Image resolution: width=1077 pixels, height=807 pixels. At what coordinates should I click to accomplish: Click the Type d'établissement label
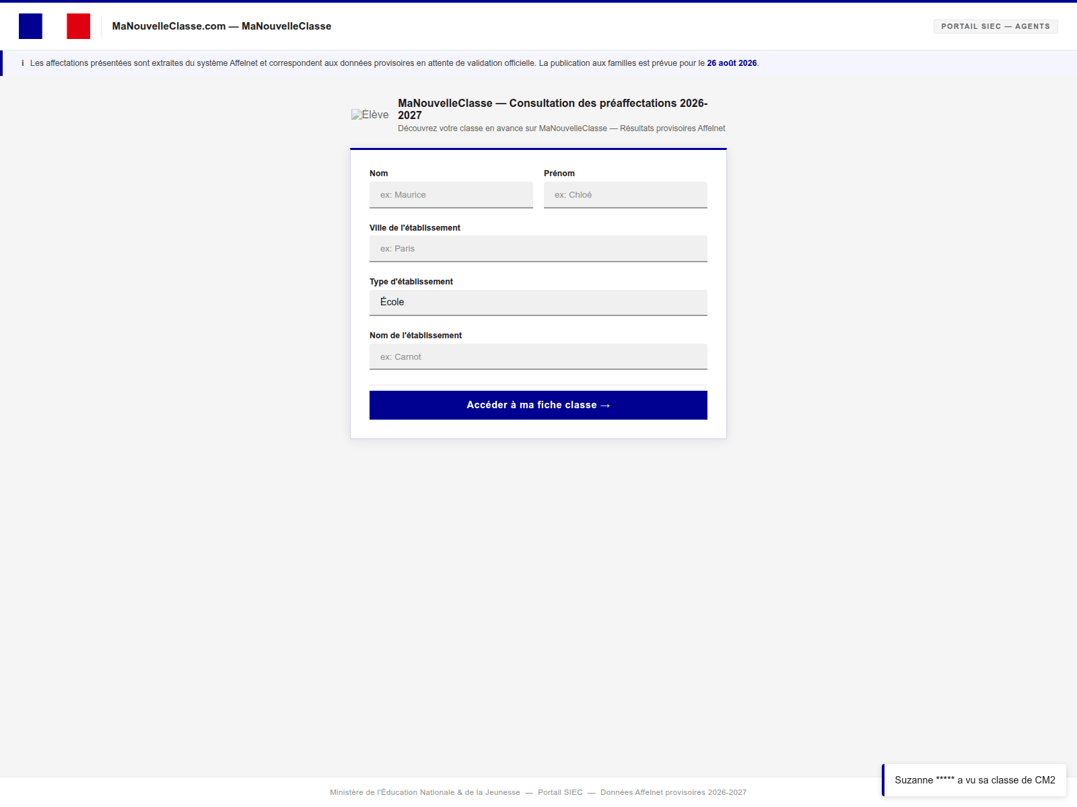pos(411,282)
